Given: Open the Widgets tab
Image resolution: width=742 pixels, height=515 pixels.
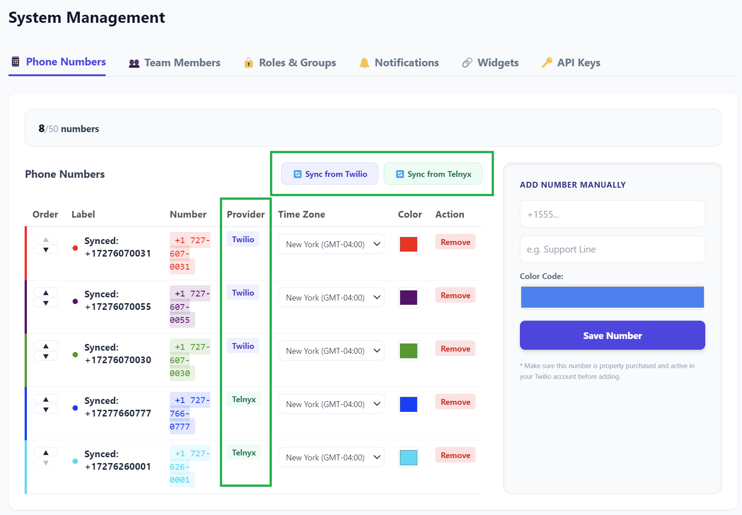Looking at the screenshot, I should click(490, 63).
